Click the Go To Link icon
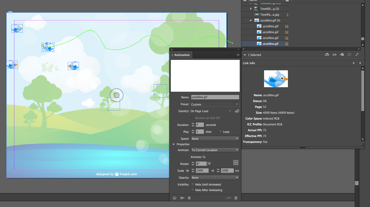Image resolution: width=370 pixels, height=207 pixels. [x=342, y=55]
